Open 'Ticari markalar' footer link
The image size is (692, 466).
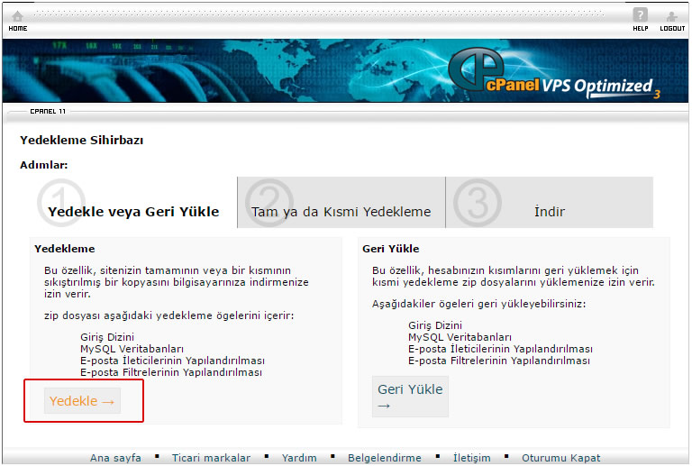pyautogui.click(x=211, y=458)
